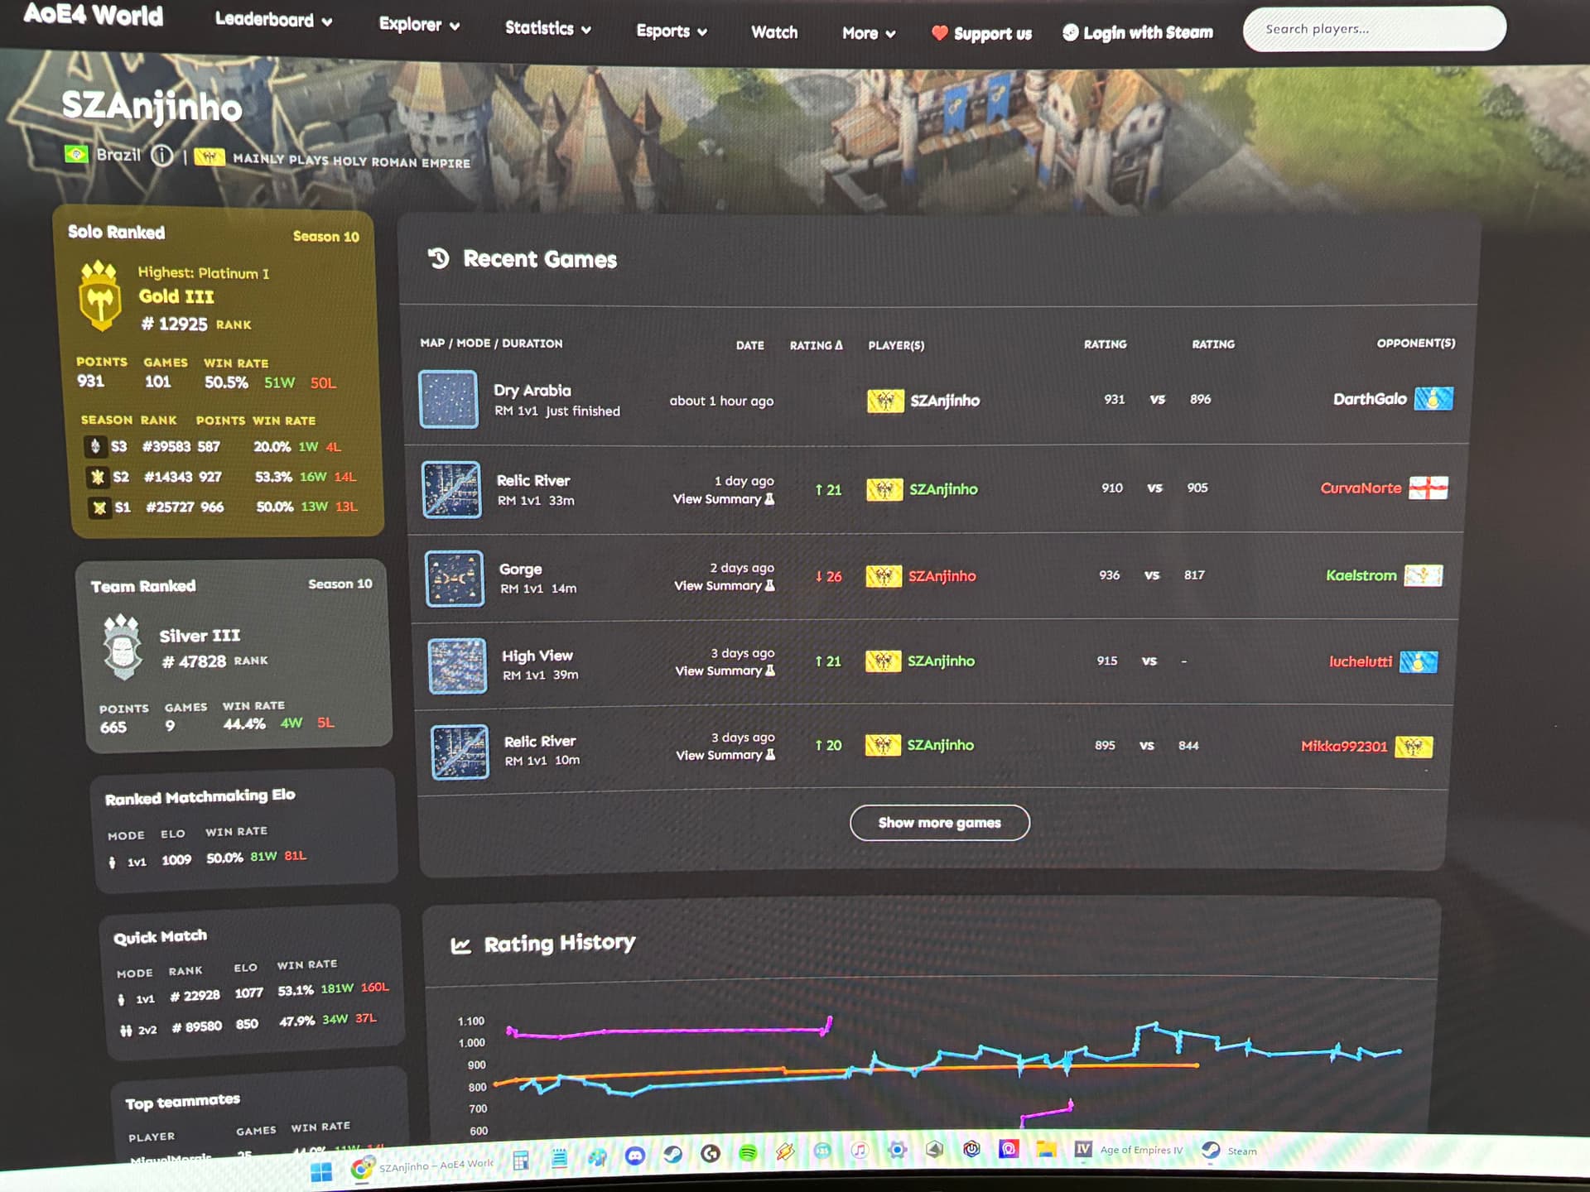Open the Dry Arabia map thumbnail
Screen dimensions: 1590x1192
448,400
